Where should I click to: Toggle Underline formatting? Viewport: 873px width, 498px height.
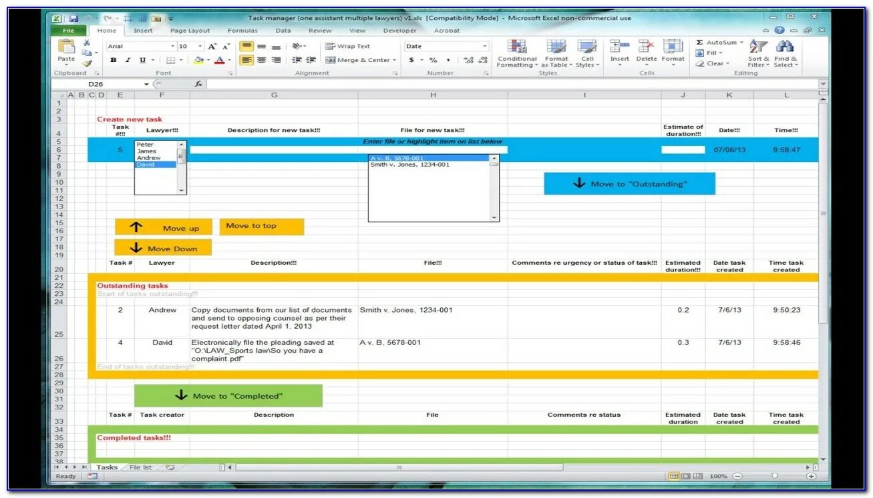tap(142, 60)
